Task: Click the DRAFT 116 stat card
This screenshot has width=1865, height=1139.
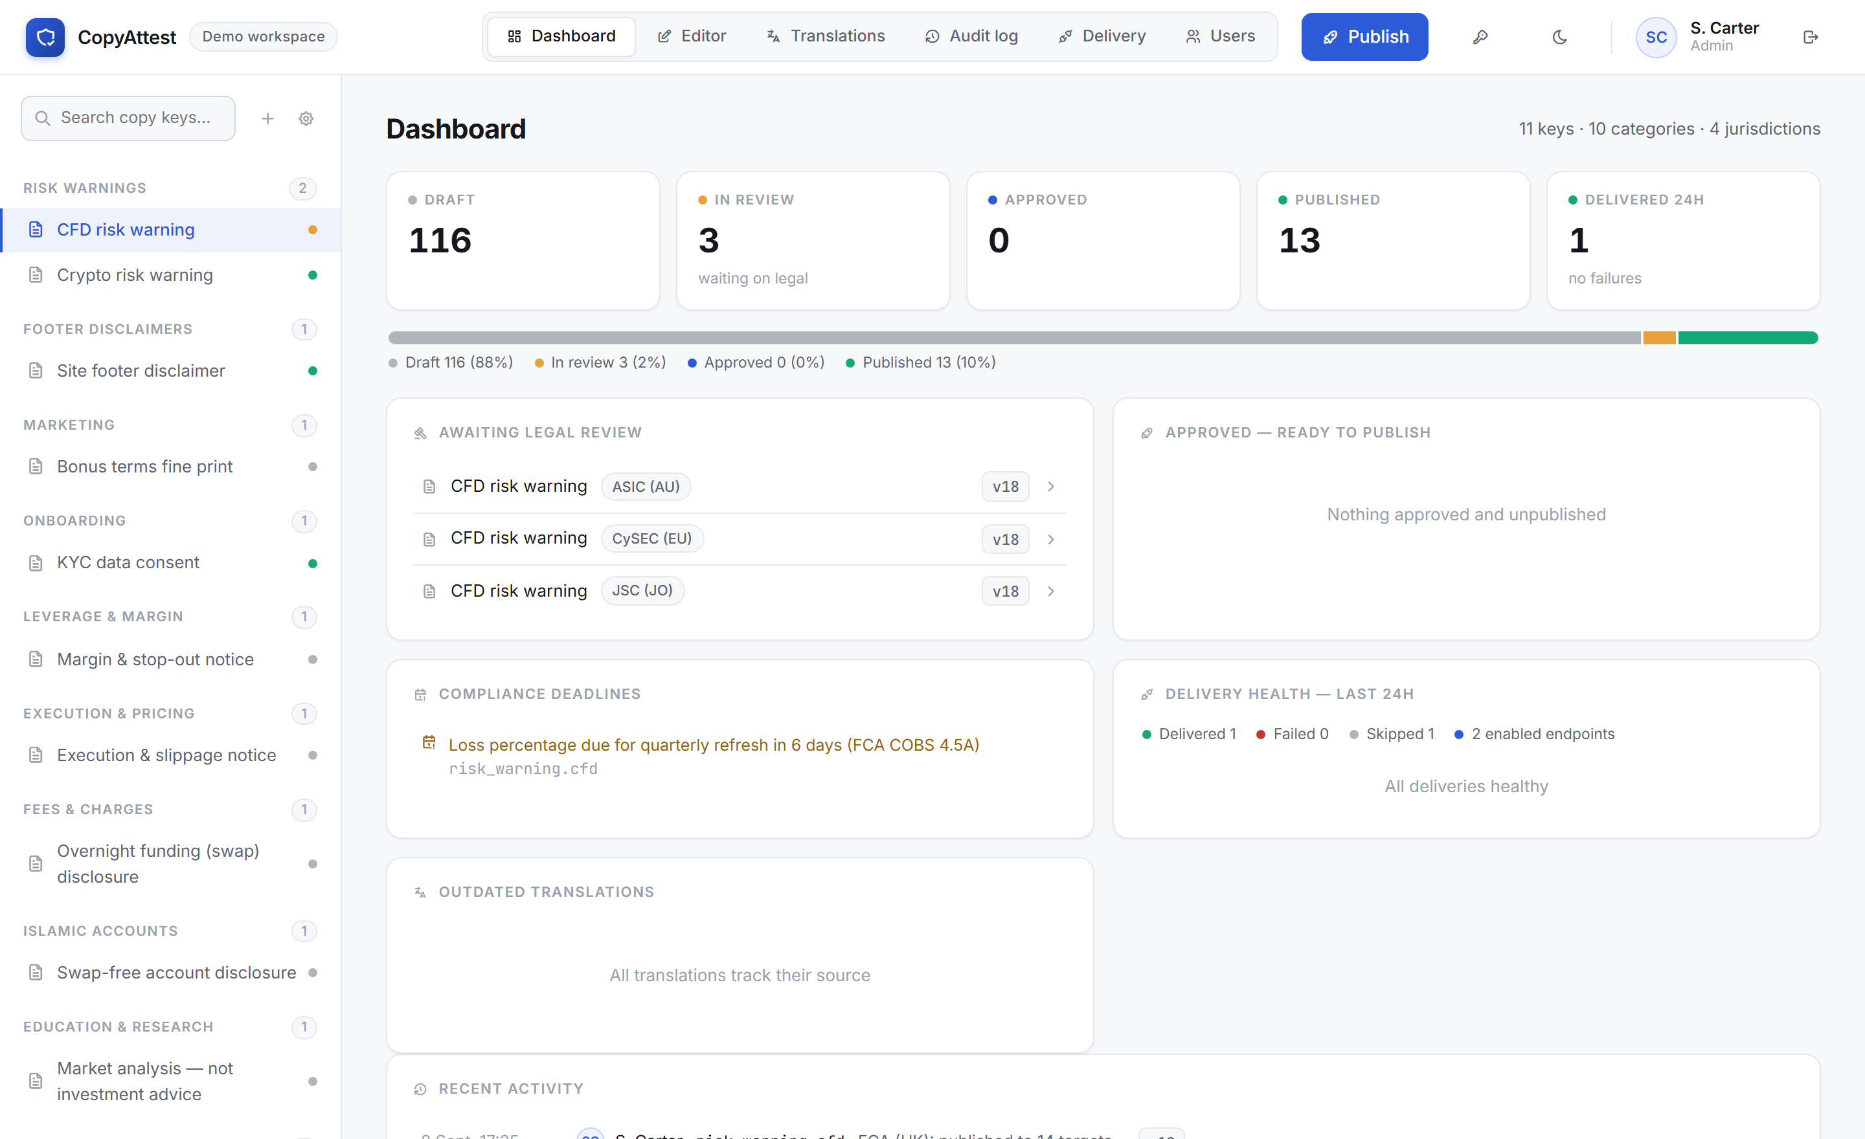Action: 523,241
